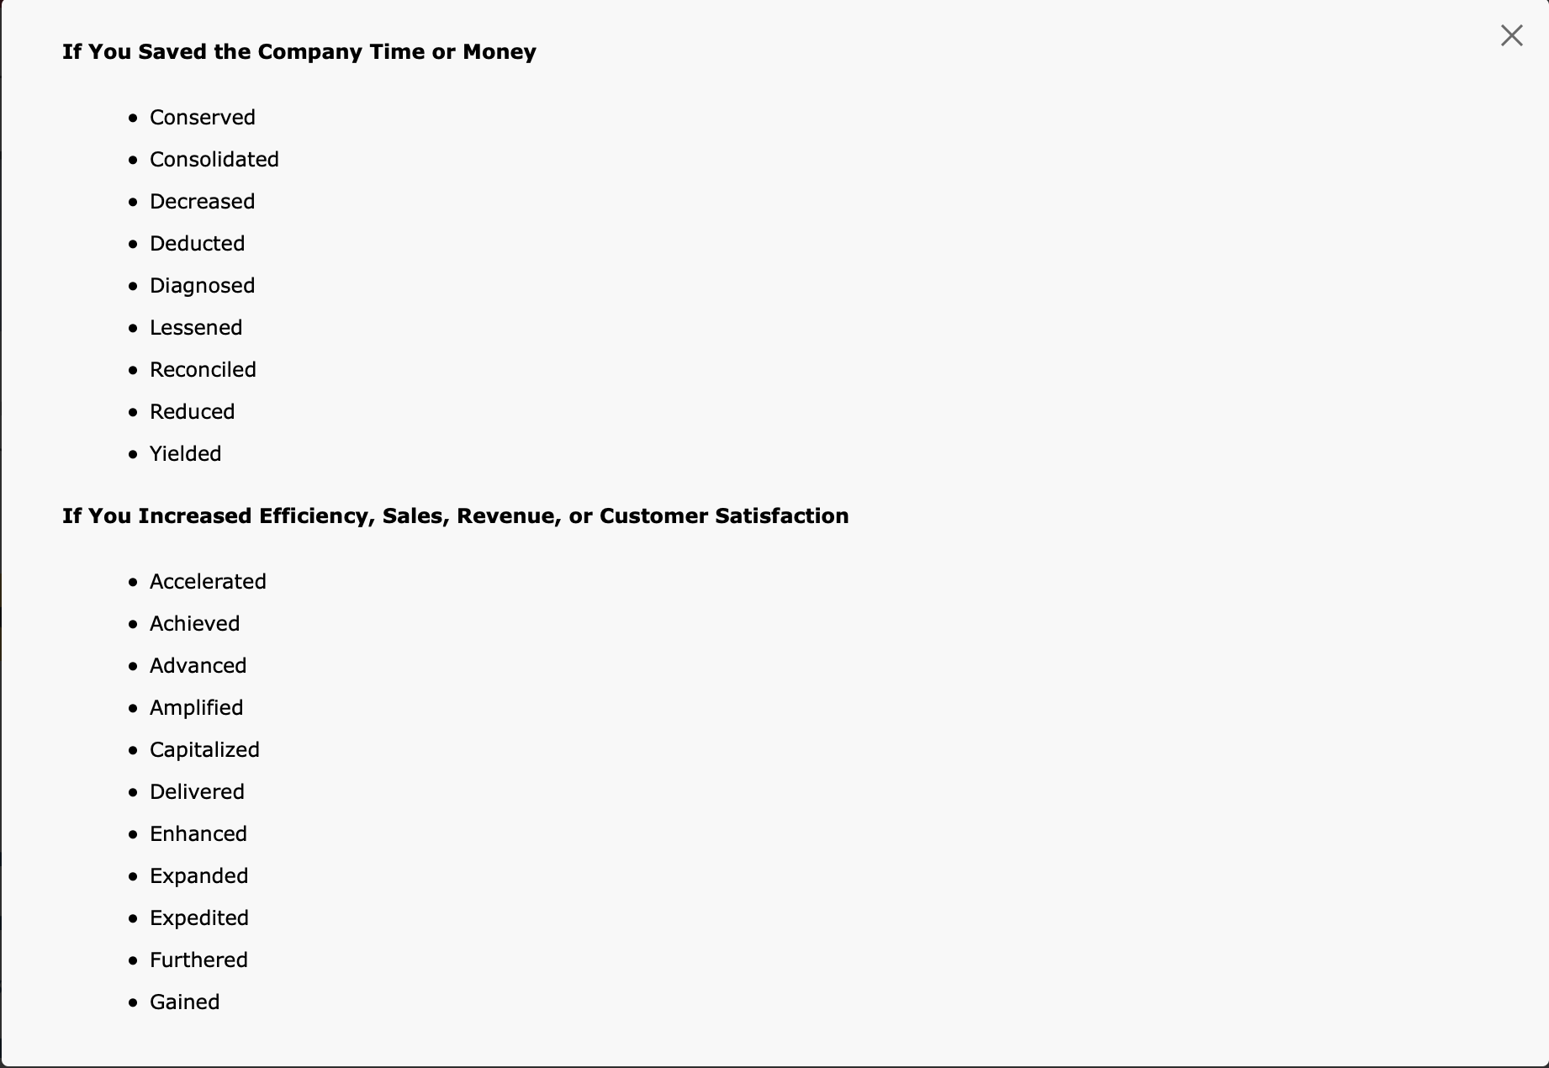The height and width of the screenshot is (1068, 1549).
Task: Click the Lessened list item
Action: pyautogui.click(x=196, y=328)
